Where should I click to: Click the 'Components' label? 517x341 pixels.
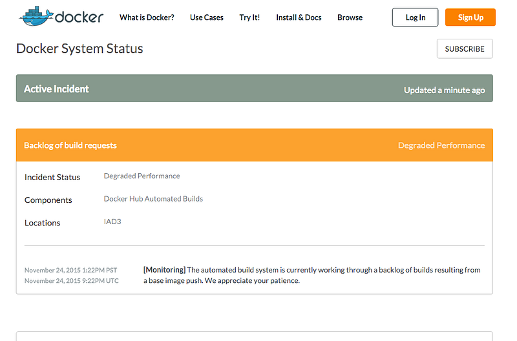(x=48, y=200)
